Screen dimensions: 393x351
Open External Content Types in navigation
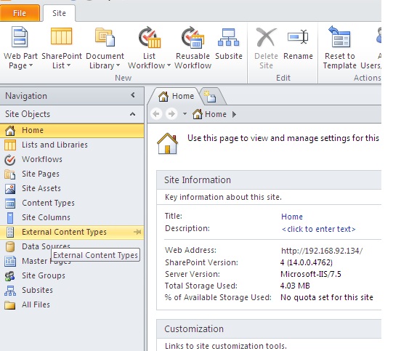72,232
